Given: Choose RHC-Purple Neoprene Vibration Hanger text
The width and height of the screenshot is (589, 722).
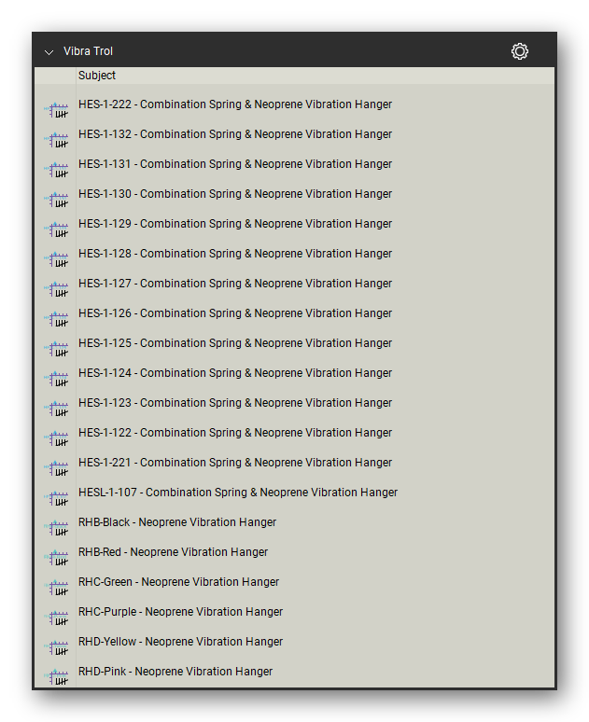Looking at the screenshot, I should (181, 612).
